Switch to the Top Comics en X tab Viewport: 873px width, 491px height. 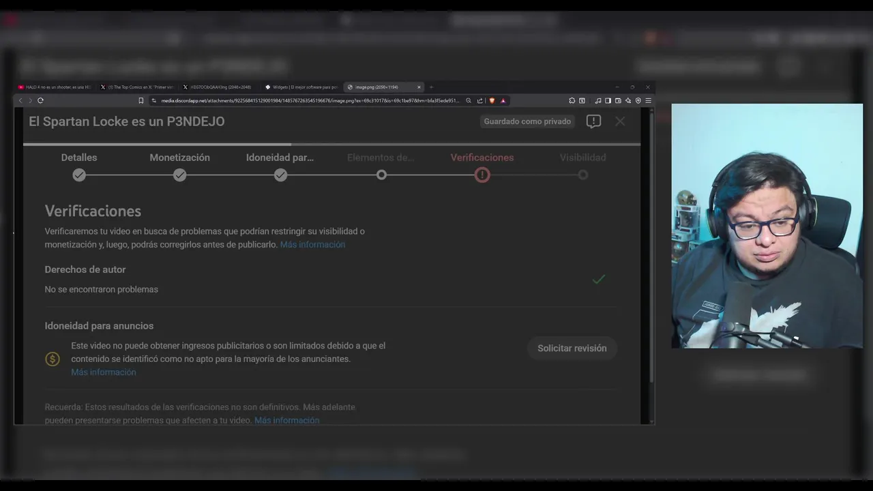coord(137,87)
